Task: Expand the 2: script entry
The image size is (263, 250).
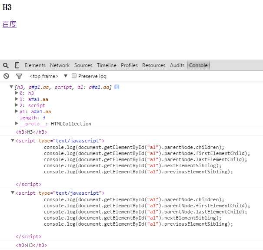Action: click(17, 105)
